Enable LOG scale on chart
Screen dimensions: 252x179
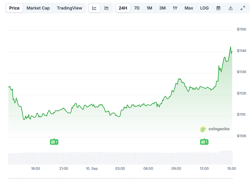(204, 8)
